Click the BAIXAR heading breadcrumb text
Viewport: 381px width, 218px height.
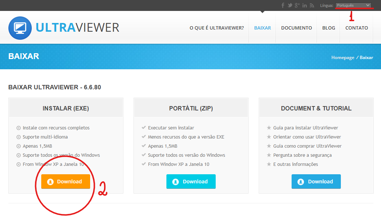[23, 56]
